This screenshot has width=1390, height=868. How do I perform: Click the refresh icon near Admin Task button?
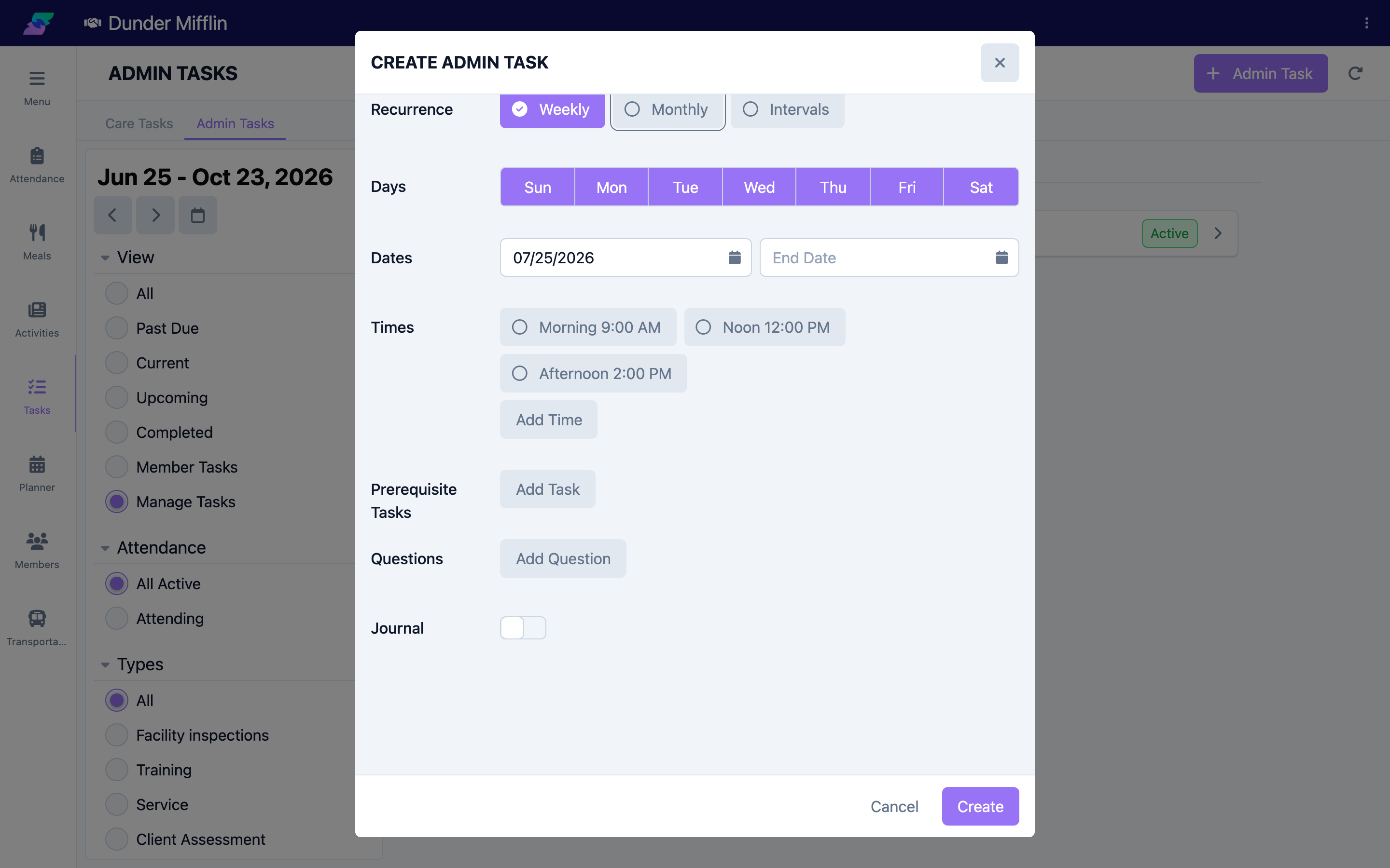[1356, 73]
